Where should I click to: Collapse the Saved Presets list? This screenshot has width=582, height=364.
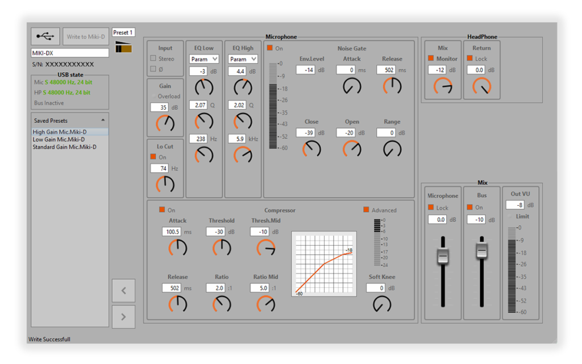click(x=103, y=121)
